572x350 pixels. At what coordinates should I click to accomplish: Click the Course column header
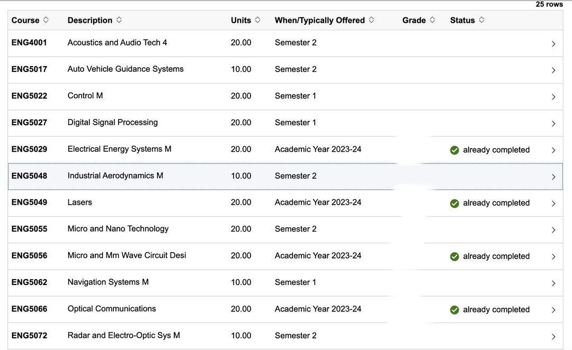point(25,21)
